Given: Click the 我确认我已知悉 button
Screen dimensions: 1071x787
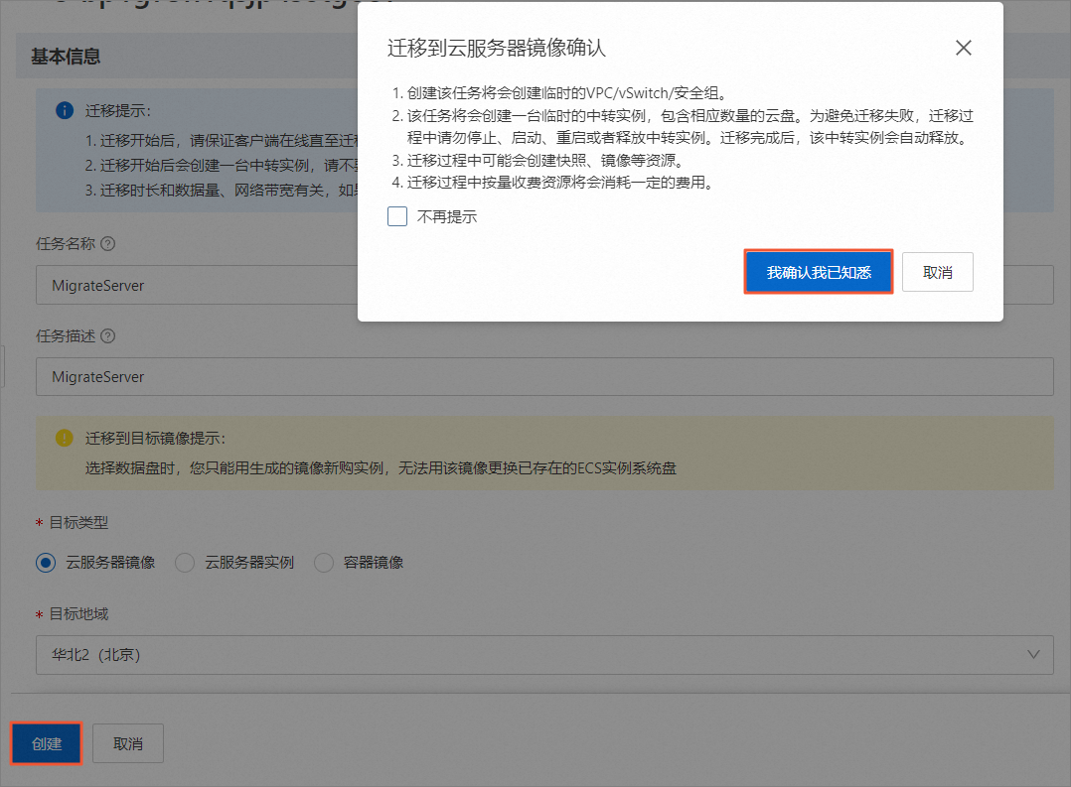Looking at the screenshot, I should [819, 272].
